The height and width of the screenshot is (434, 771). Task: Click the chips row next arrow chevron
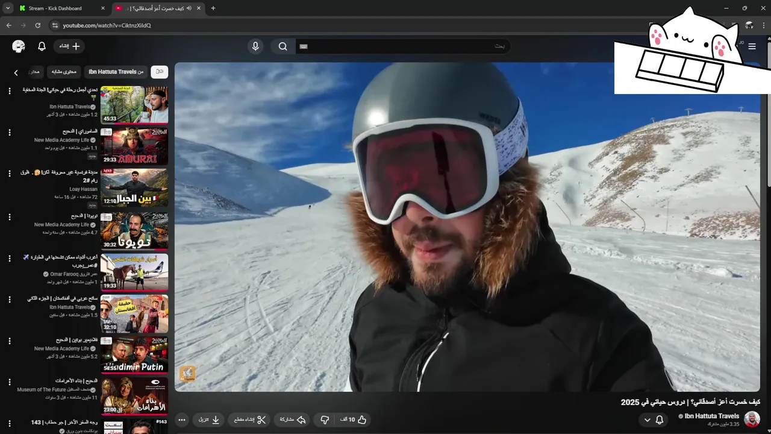[16, 72]
